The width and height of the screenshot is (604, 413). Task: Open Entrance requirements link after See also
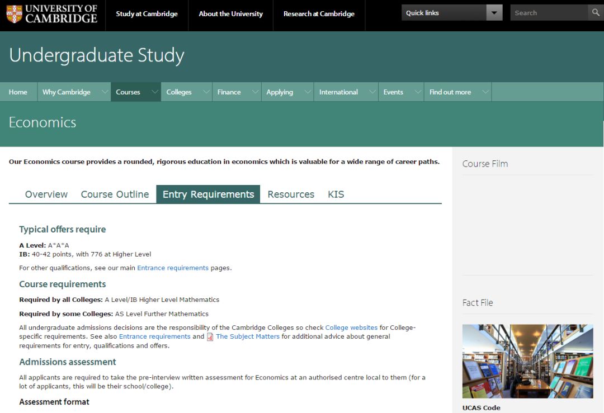[x=154, y=336]
